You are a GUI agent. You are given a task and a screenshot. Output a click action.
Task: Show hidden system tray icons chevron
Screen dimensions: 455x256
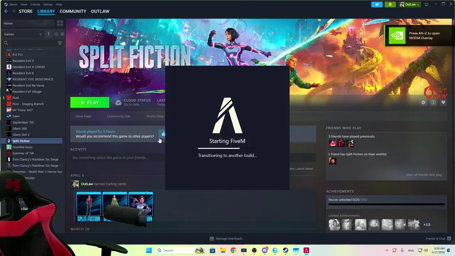tap(387, 250)
